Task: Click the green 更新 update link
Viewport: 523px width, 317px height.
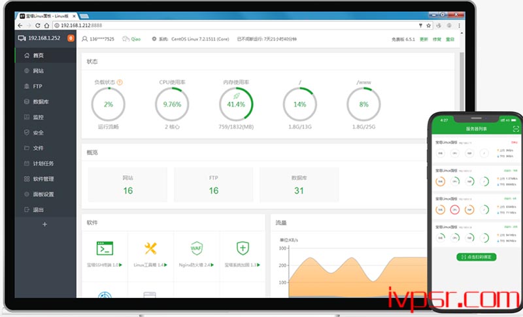Action: coord(424,39)
